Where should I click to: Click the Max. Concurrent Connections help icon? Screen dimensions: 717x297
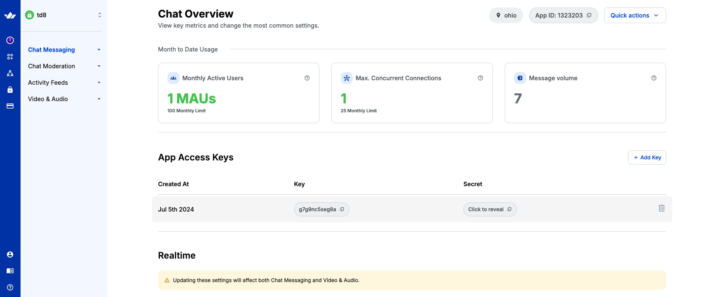[x=480, y=78]
